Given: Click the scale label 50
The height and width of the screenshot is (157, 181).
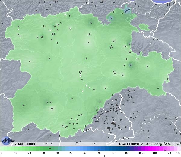Looking at the screenshot, I should 71,153.
